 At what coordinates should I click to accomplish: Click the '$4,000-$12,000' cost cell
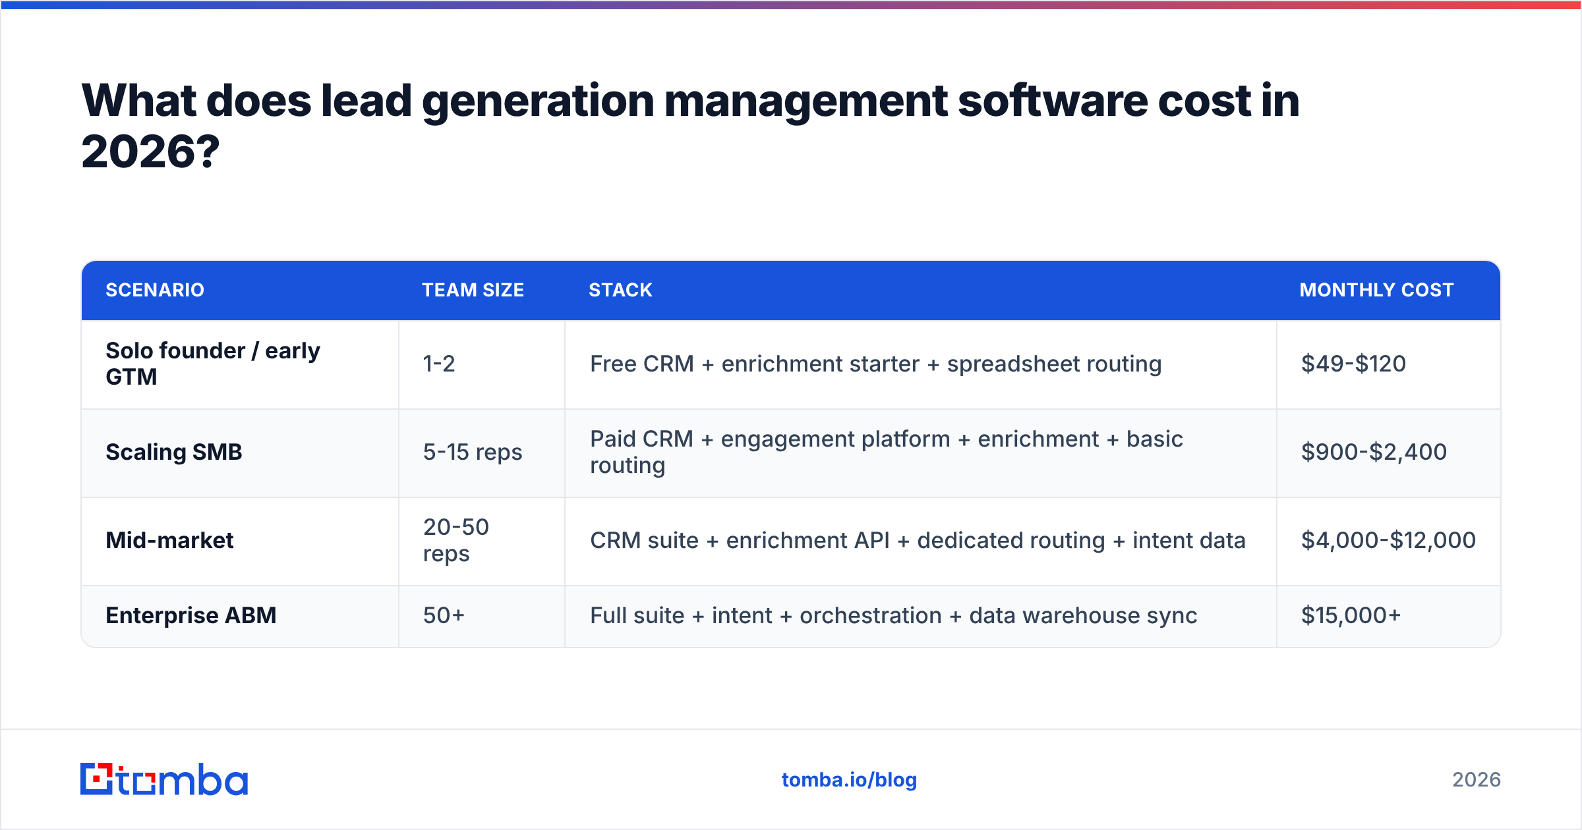click(1388, 541)
